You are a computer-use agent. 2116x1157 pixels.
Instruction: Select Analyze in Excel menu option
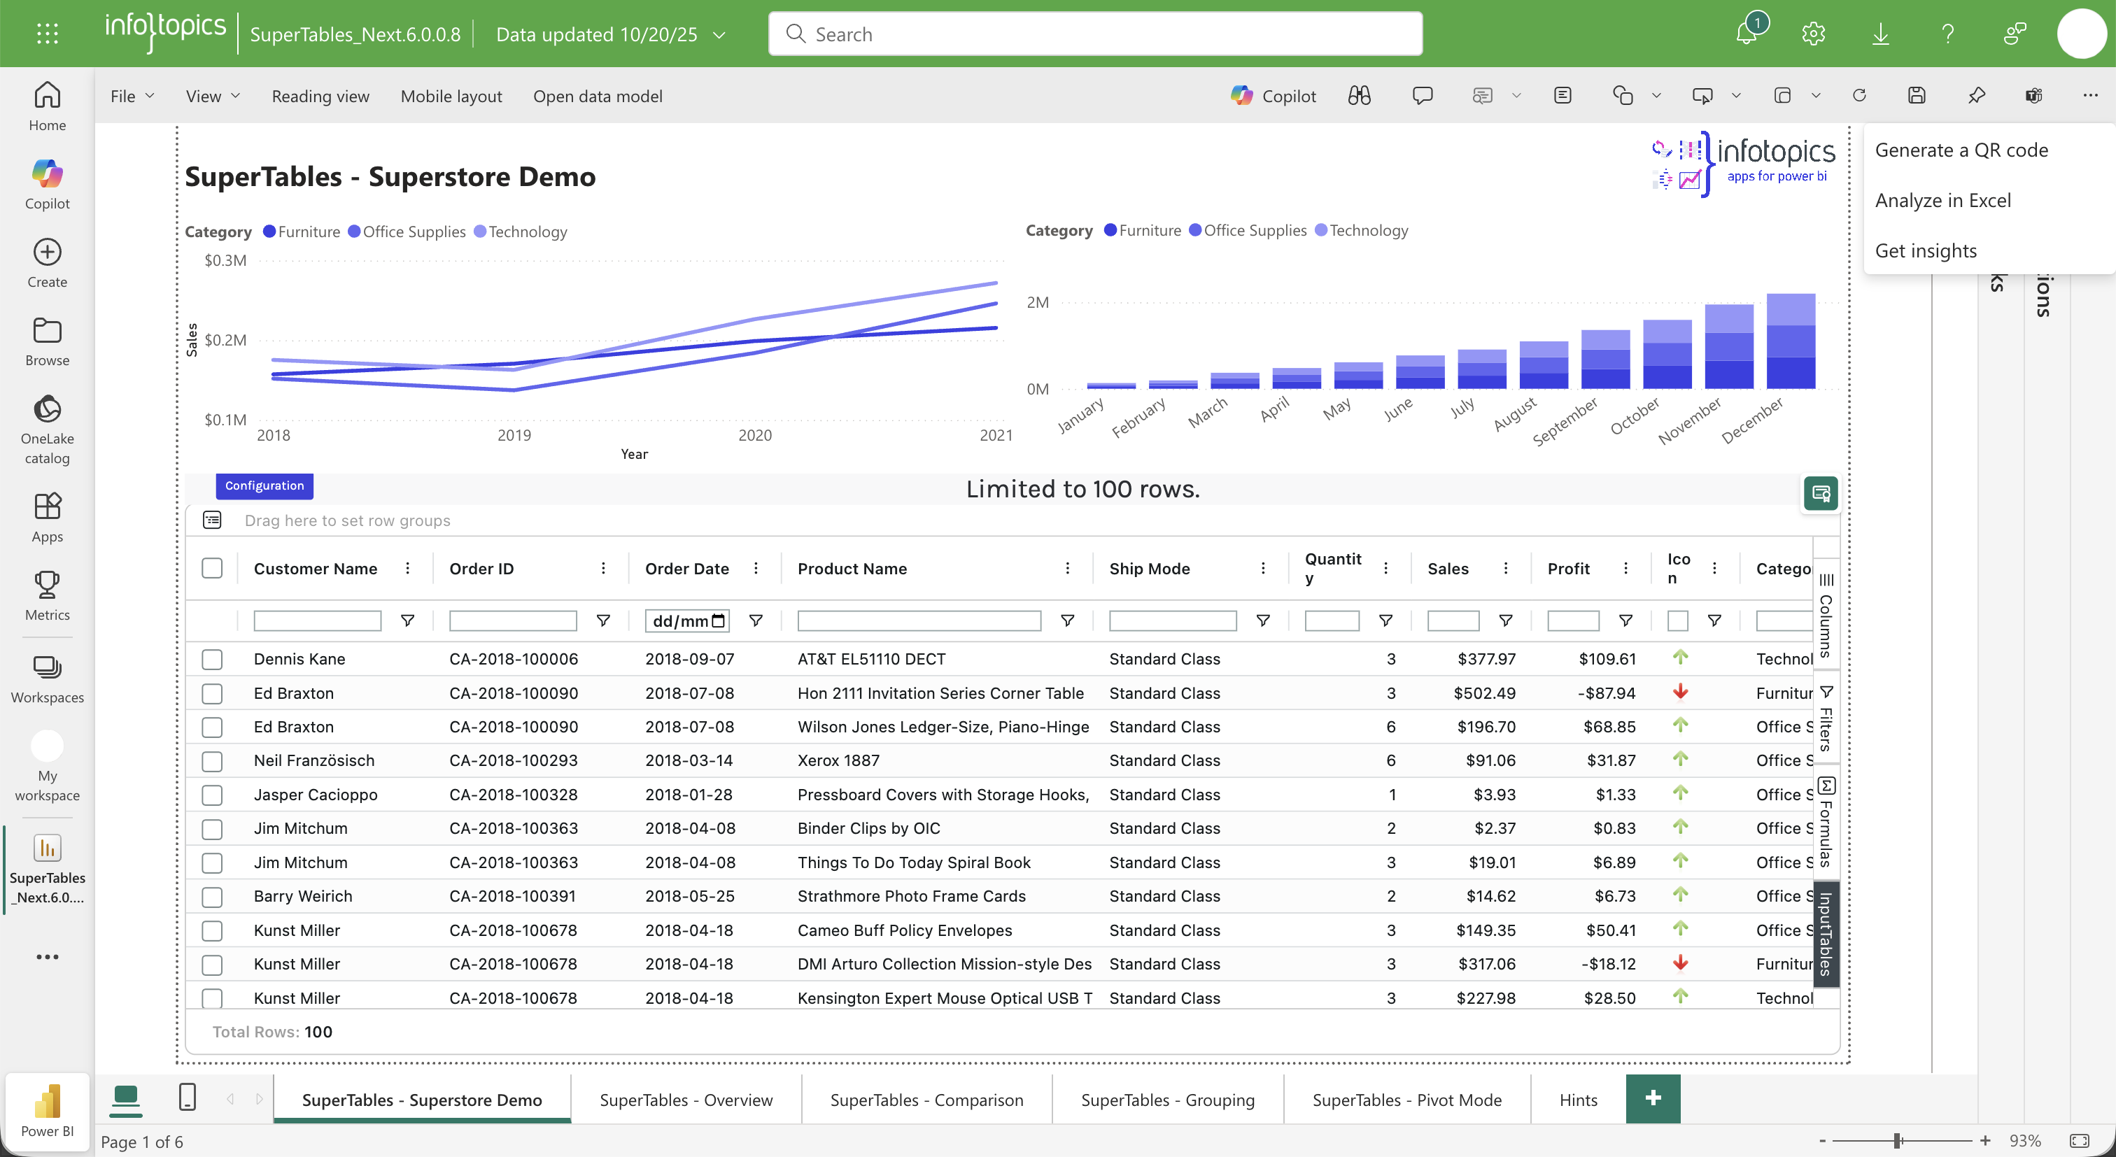1942,200
